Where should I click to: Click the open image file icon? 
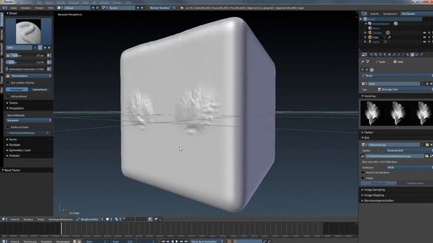point(427,156)
